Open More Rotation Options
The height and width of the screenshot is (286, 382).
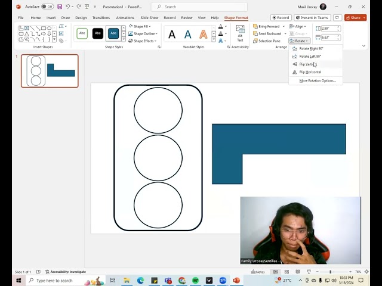316,80
